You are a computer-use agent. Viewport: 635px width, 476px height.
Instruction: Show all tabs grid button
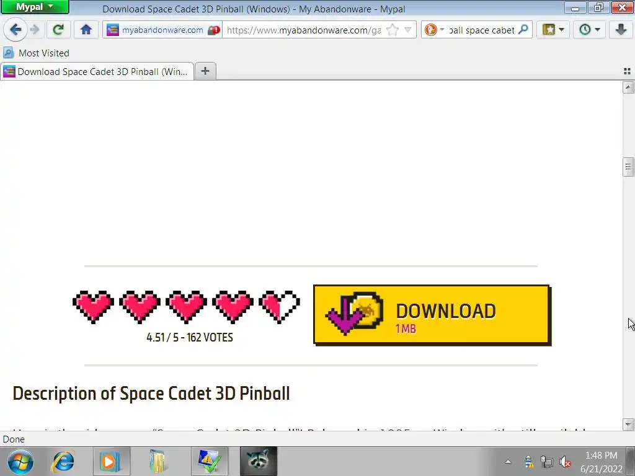tap(627, 71)
